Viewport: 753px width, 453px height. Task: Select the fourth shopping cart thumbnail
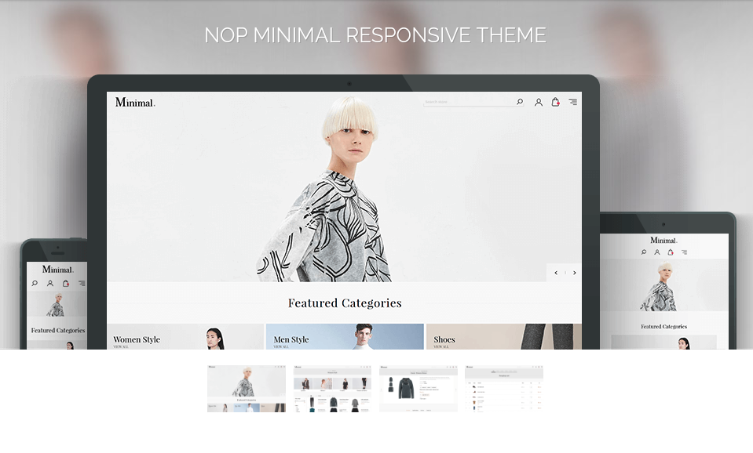504,389
